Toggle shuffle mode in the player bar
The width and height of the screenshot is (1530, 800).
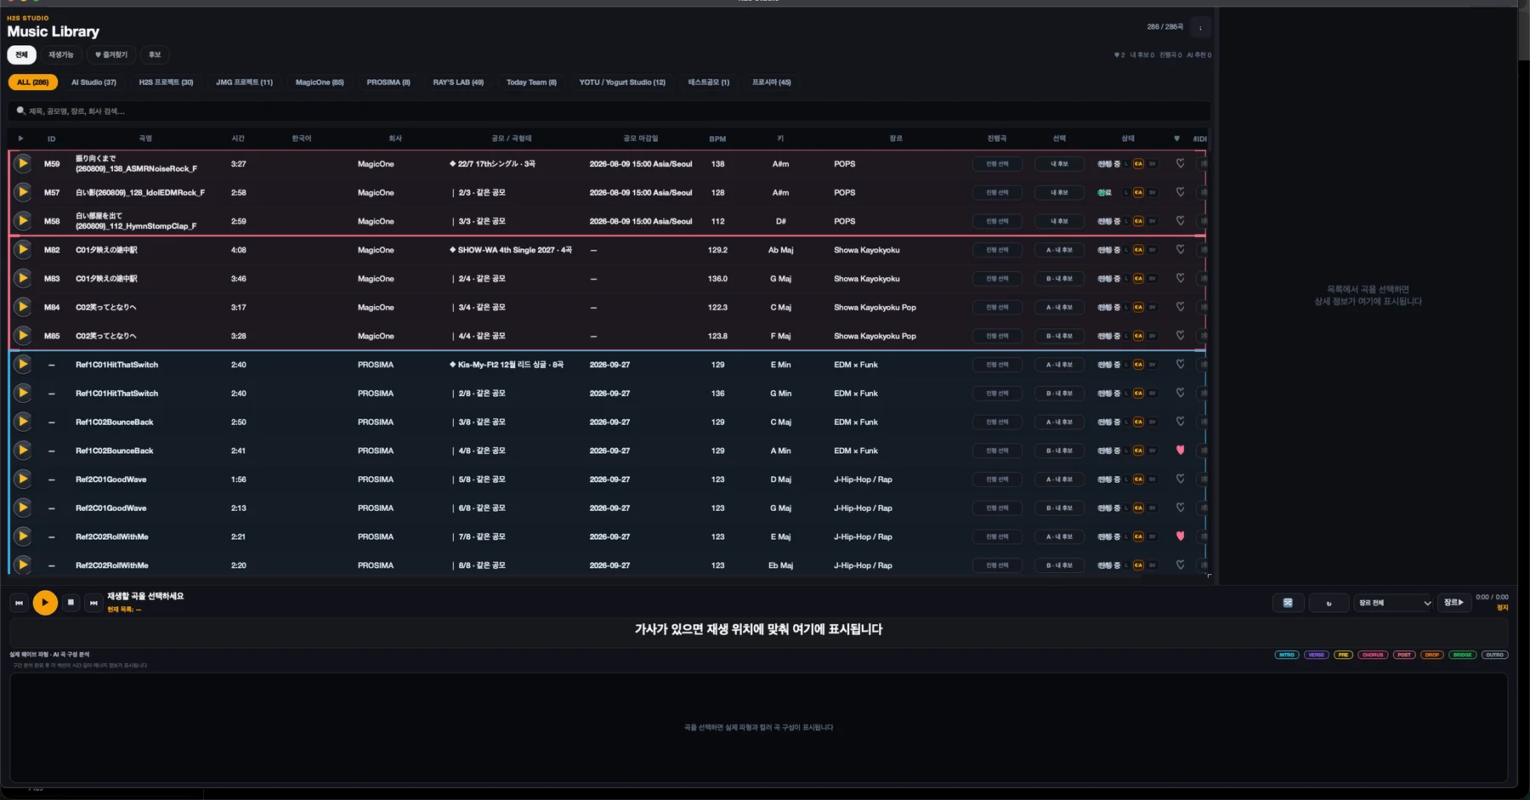coord(1288,603)
